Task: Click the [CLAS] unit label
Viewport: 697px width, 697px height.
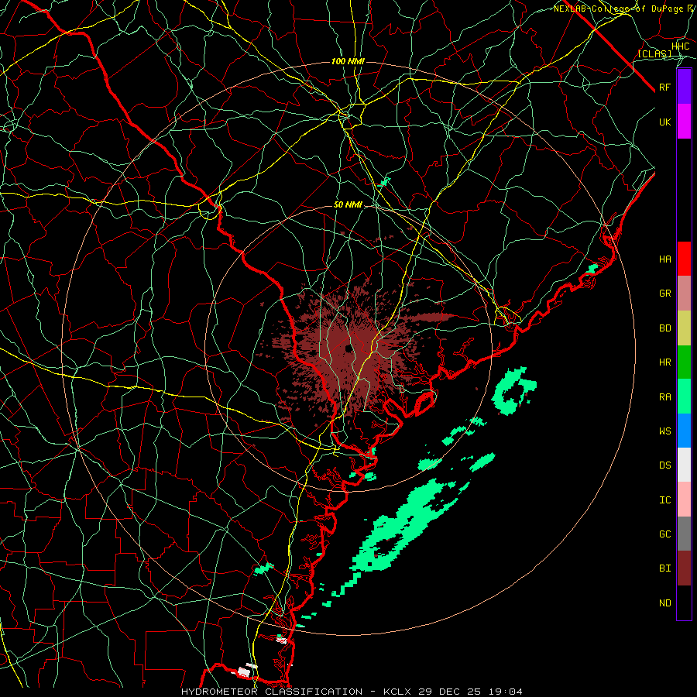Action: point(654,54)
